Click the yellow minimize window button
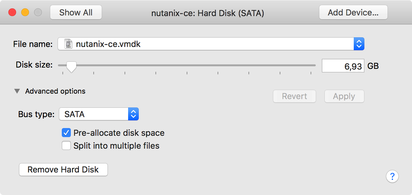Viewport: 412px width, 195px height. [x=25, y=13]
